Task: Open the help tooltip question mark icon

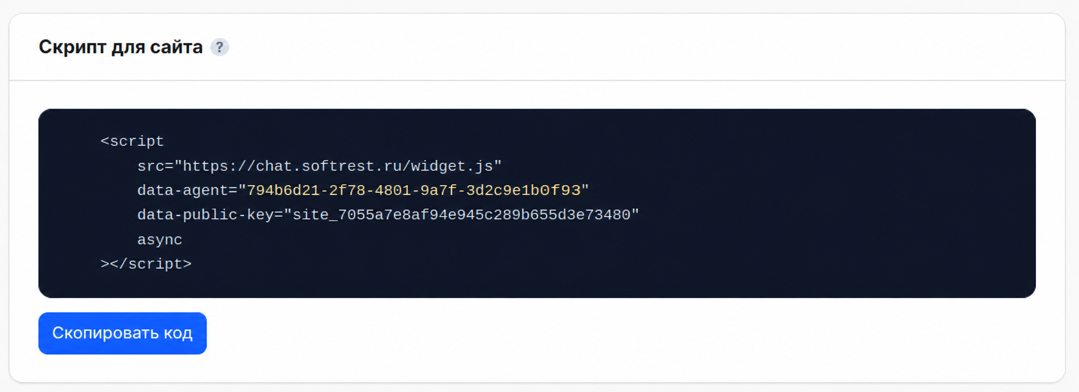Action: (x=219, y=47)
